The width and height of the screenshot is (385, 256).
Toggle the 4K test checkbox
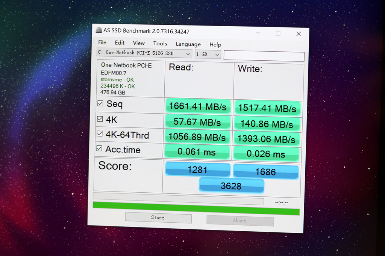coord(100,119)
